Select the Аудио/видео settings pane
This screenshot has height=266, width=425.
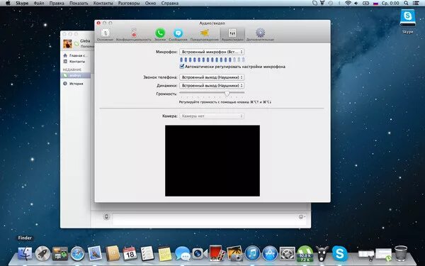(x=232, y=35)
